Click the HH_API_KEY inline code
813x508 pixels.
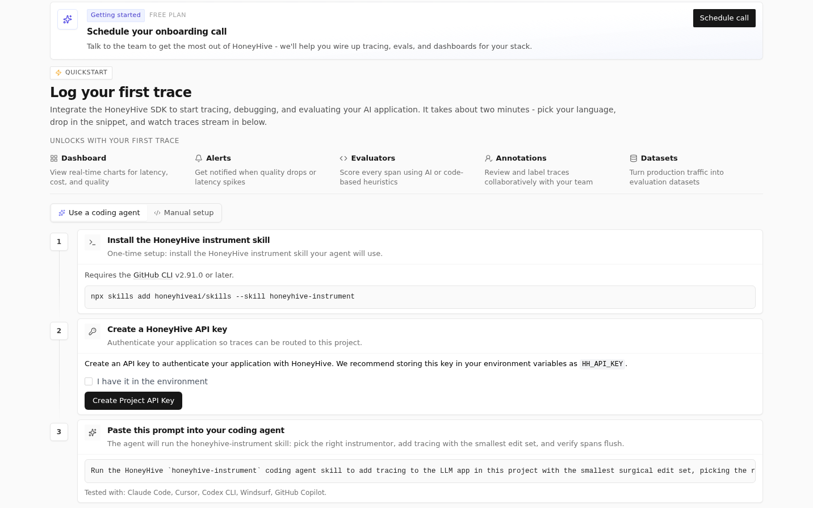[x=602, y=364]
